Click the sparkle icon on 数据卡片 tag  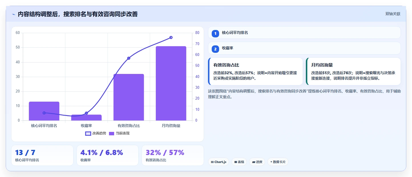[x=271, y=162]
